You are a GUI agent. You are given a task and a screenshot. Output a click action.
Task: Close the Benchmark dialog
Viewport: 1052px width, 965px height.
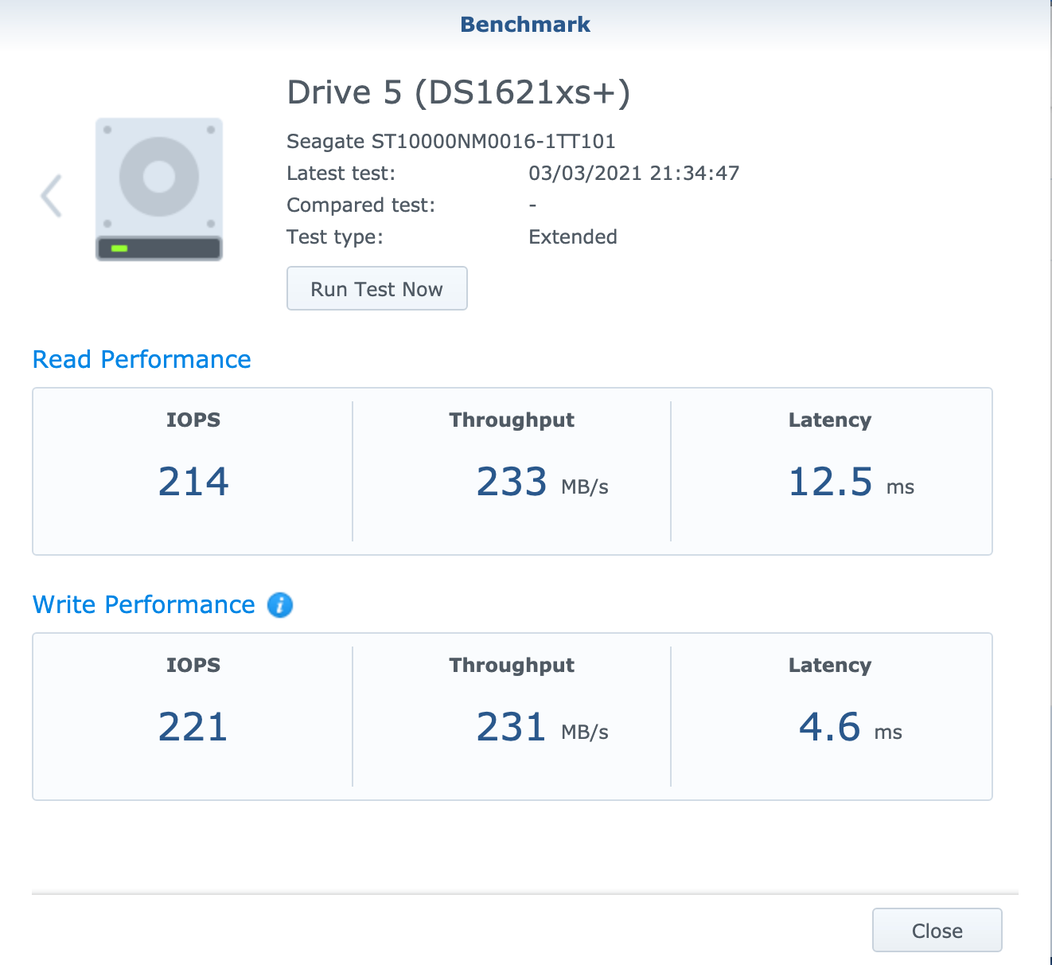tap(937, 930)
